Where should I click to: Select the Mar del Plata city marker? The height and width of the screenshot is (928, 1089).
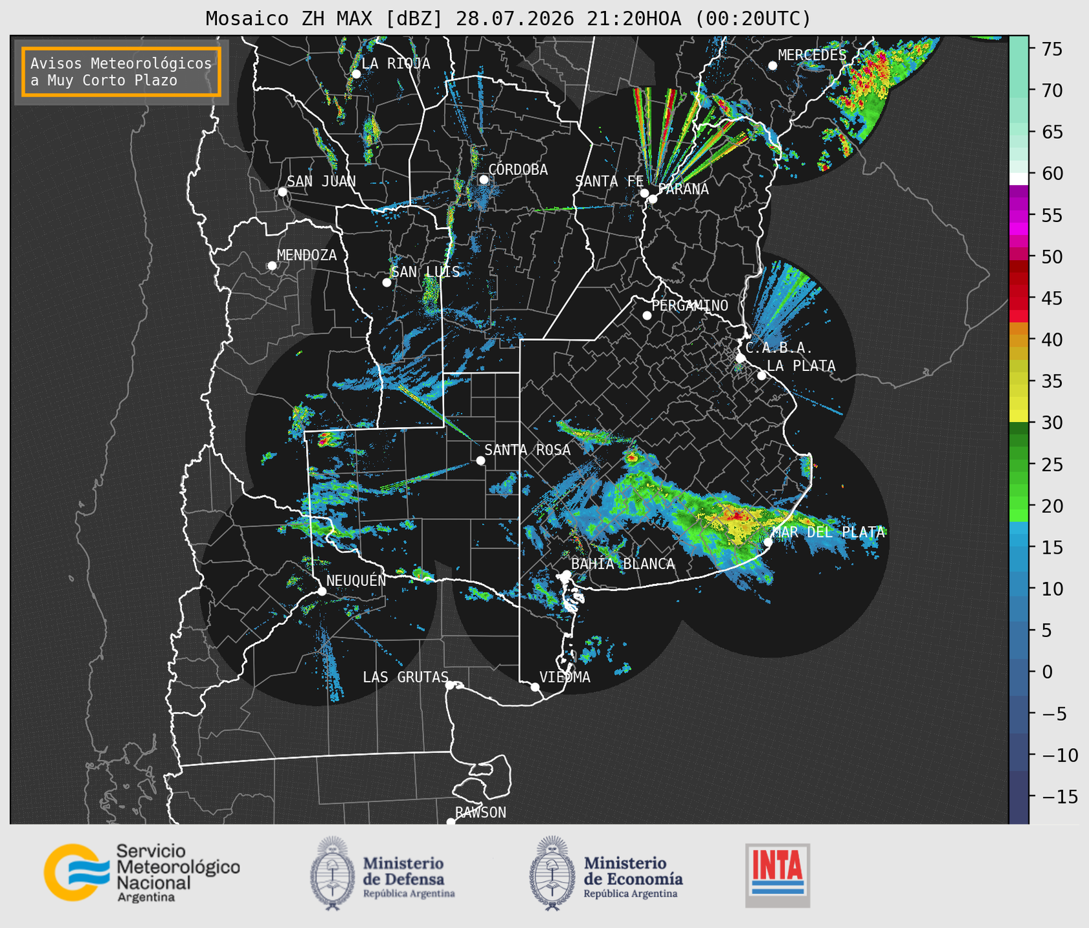(x=768, y=541)
